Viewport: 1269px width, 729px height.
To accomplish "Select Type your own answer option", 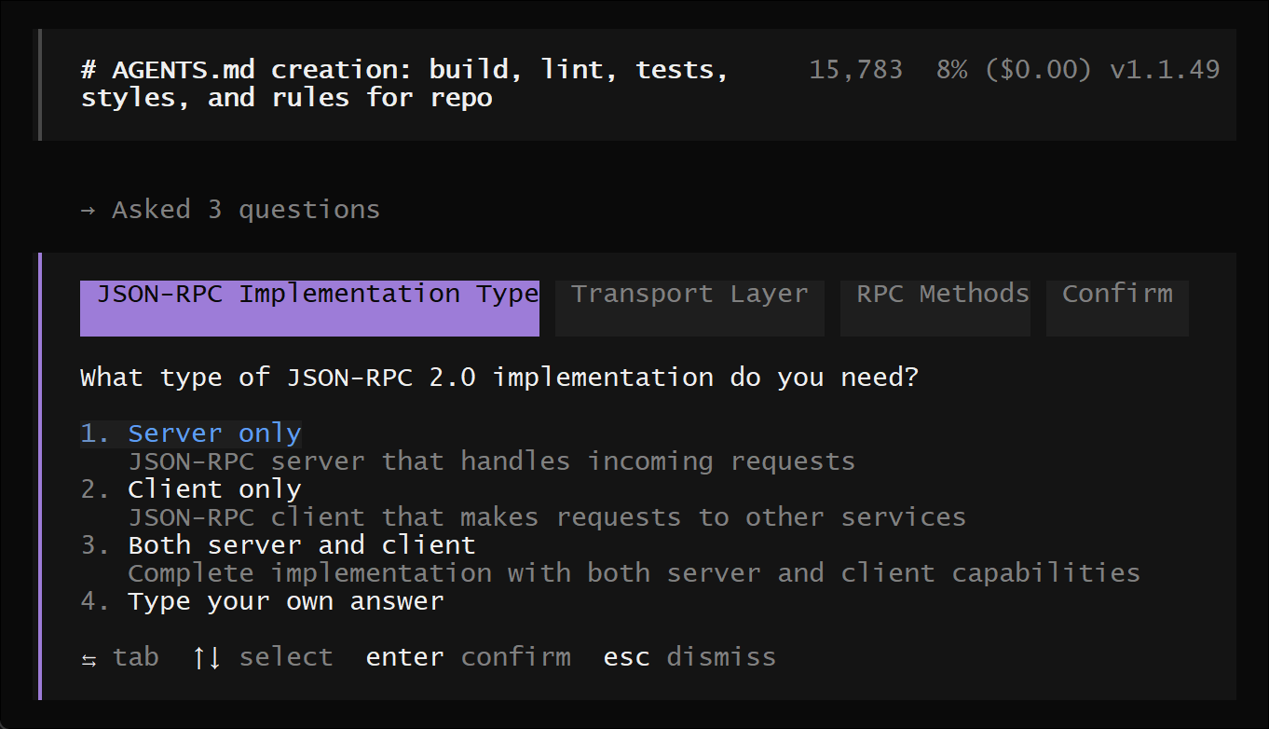I will pyautogui.click(x=263, y=601).
